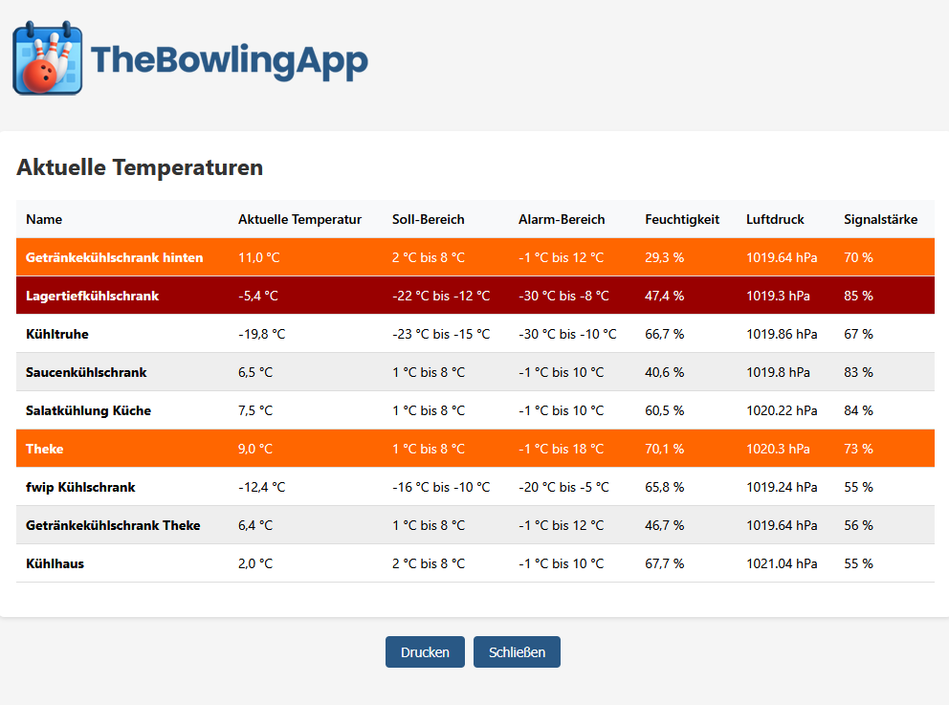
Task: Click the Aktuelle Temperatur column header
Action: pyautogui.click(x=299, y=219)
